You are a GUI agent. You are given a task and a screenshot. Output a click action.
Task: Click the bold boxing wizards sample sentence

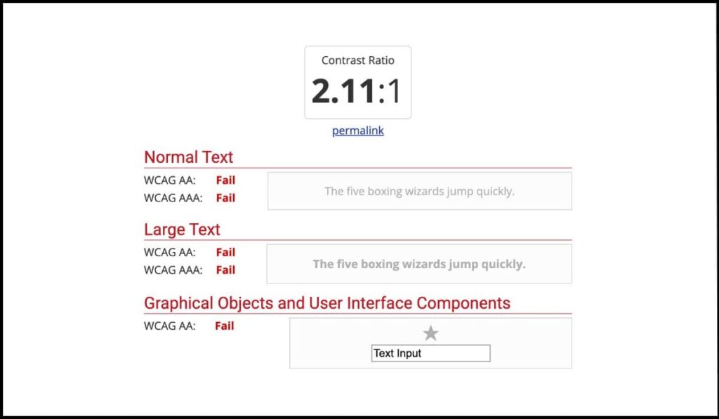(x=419, y=264)
